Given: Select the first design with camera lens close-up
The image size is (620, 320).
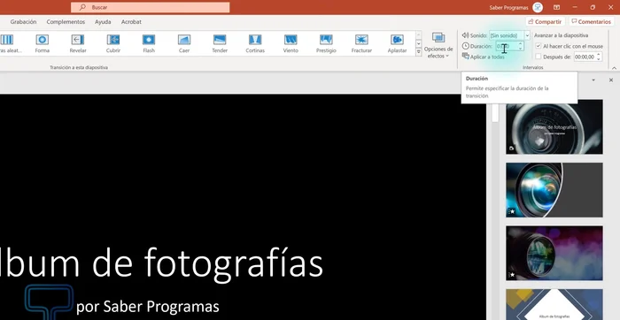Looking at the screenshot, I should pos(554,126).
